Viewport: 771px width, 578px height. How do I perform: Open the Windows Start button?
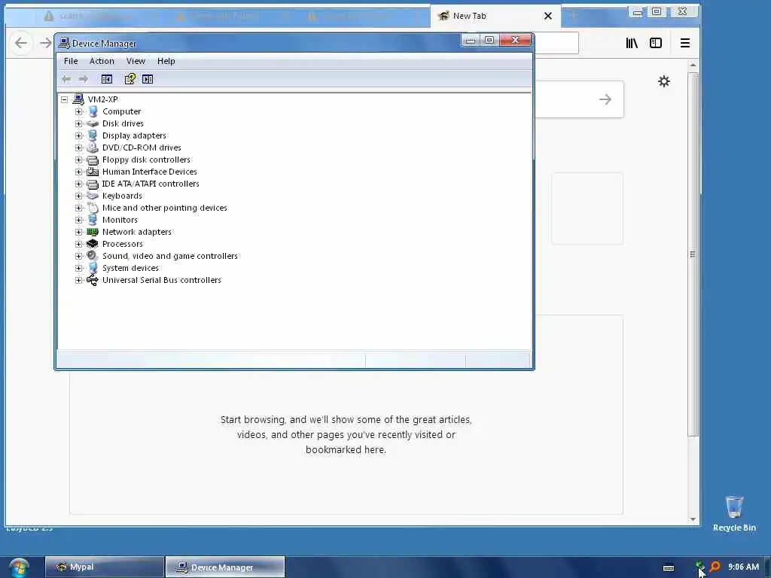pos(19,567)
